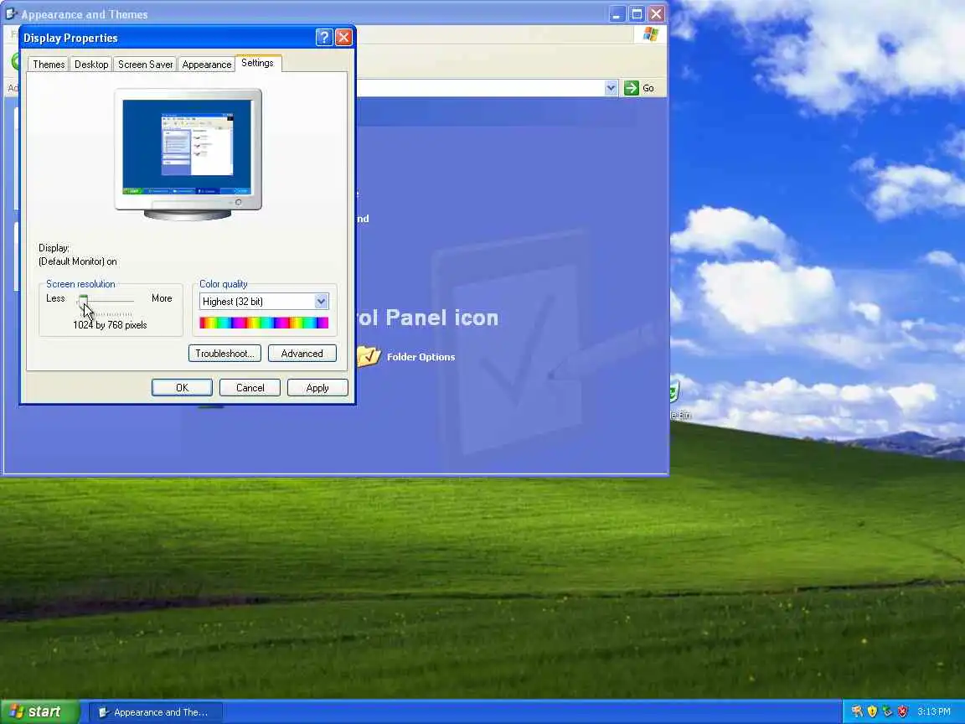This screenshot has height=724, width=965.
Task: Click the Screen resolution slider thumb
Action: click(83, 301)
